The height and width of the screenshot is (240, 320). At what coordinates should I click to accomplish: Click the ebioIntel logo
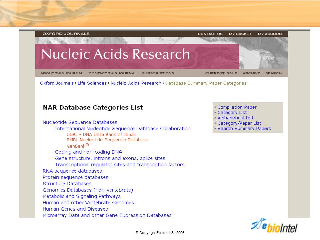(x=274, y=226)
